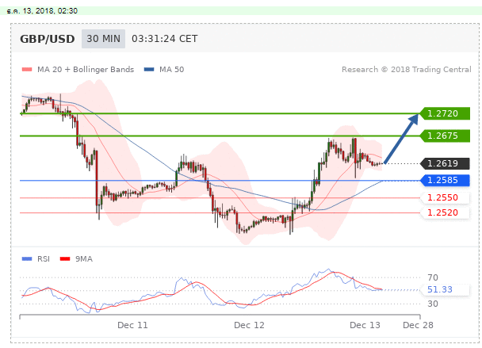The width and height of the screenshot is (482, 348).
Task: Click the 1.2720 resistance price label
Action: coord(445,113)
